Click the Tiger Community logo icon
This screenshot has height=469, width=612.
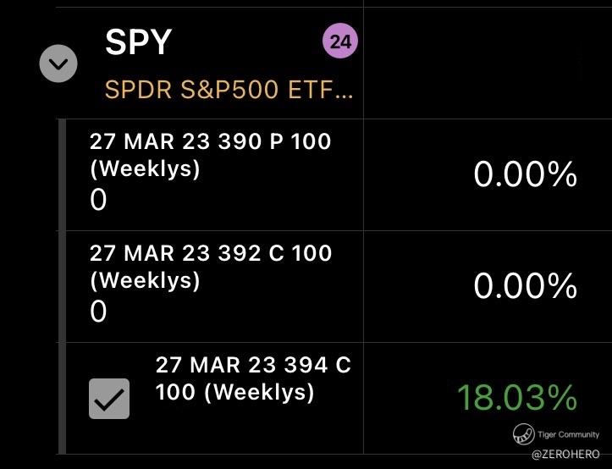522,434
